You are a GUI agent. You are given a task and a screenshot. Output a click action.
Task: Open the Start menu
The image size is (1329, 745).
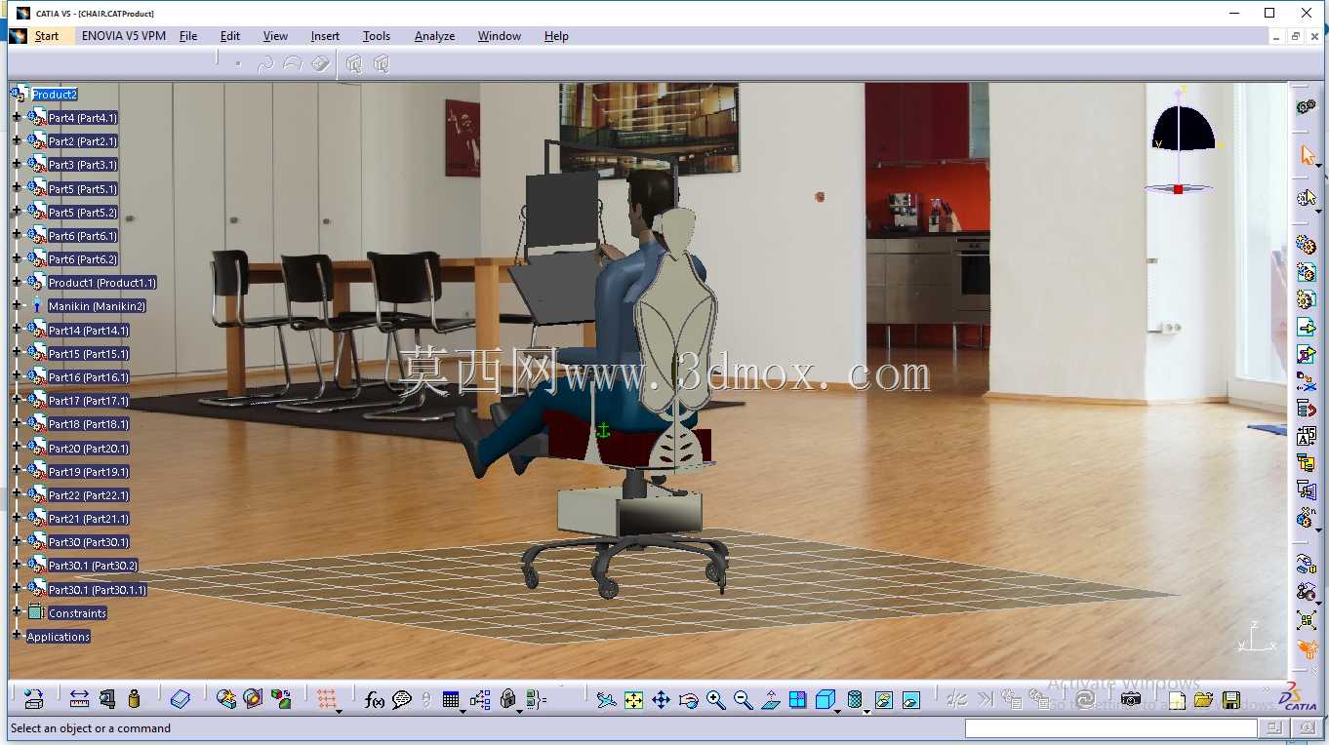46,36
